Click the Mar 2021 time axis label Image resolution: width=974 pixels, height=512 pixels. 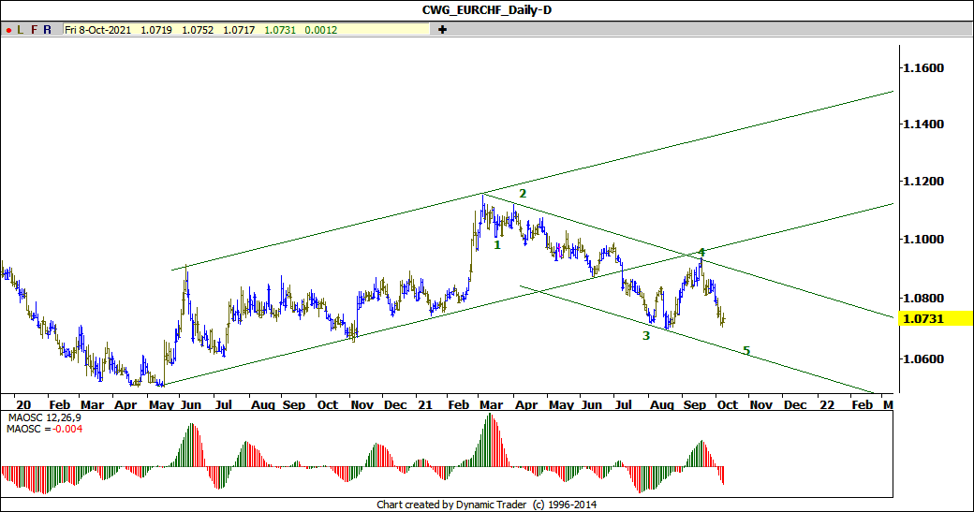pyautogui.click(x=490, y=405)
